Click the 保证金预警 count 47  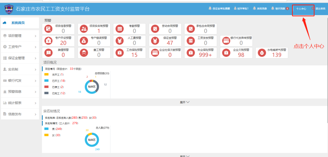coord(170,43)
